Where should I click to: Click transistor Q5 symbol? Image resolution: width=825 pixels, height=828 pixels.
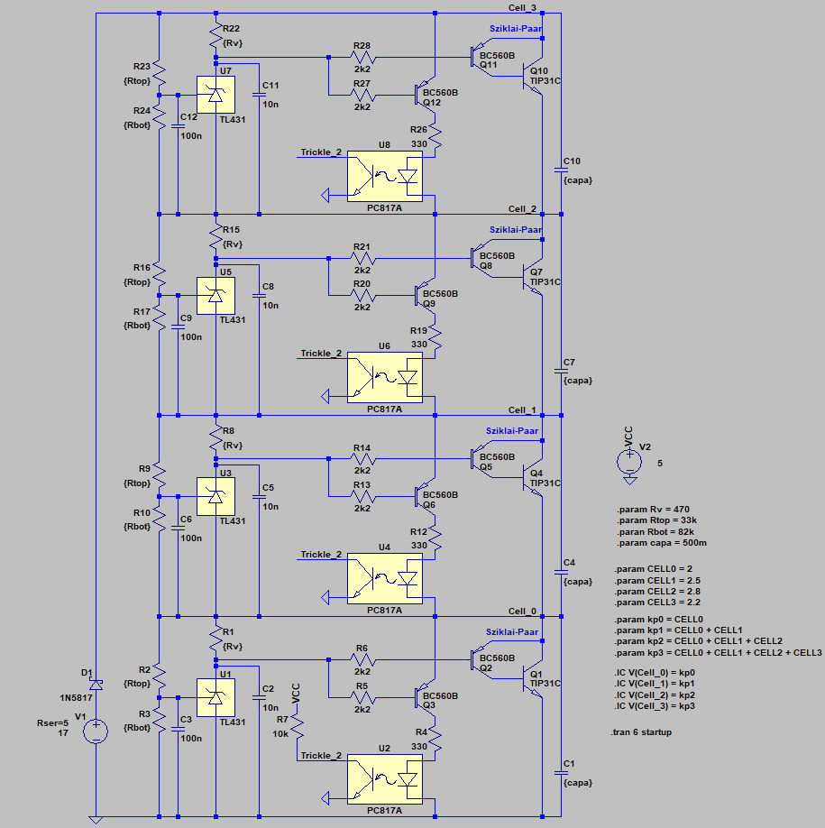(x=481, y=459)
